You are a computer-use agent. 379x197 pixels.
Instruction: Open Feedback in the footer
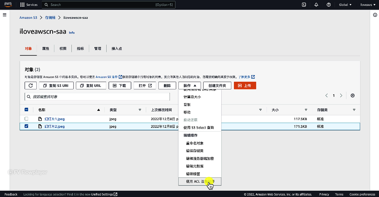point(11,194)
